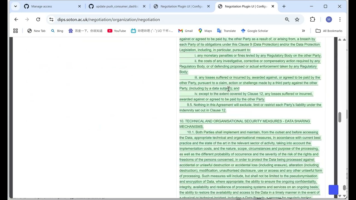Screen dimensions: 356x200
Task: Open the Bing bookmark
Action: (x=57, y=31)
